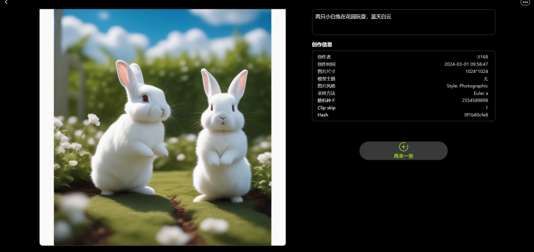Click the image size value 1024*1024

click(x=477, y=72)
